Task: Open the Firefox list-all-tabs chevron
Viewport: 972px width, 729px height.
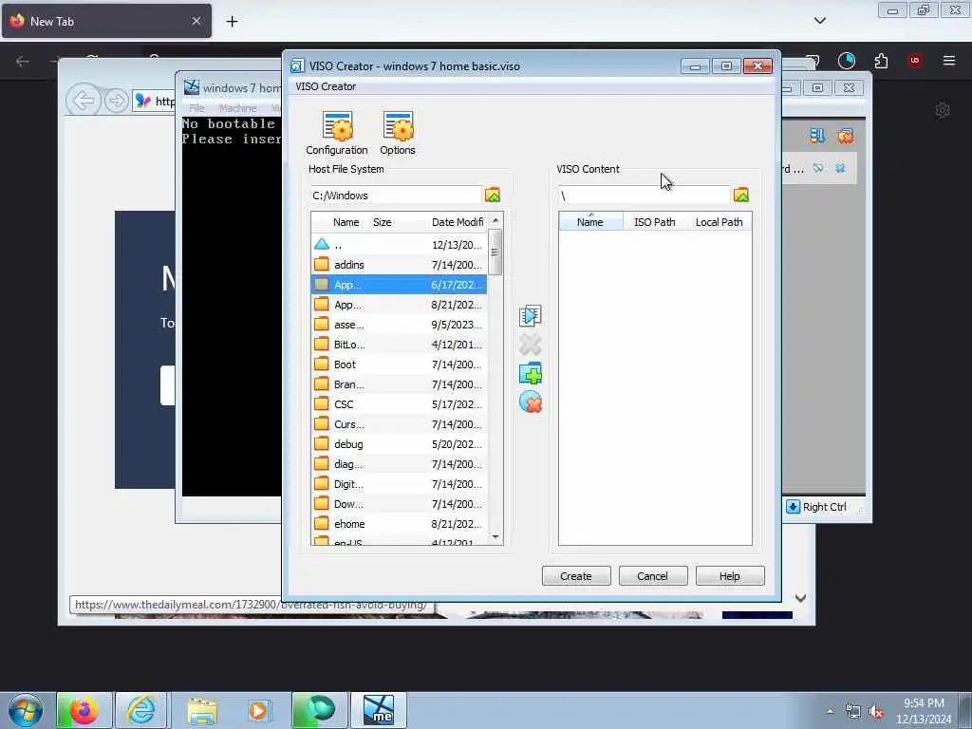Action: 819,21
